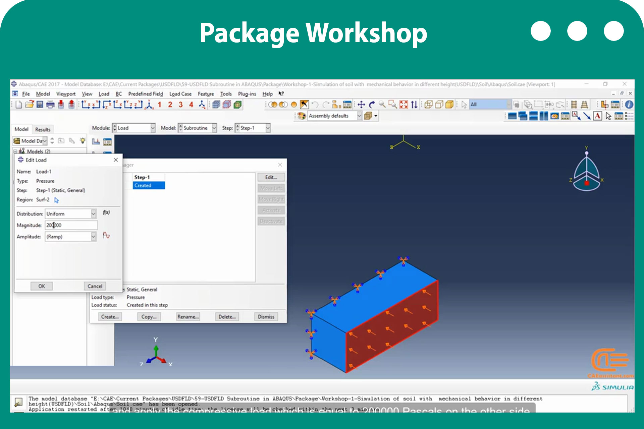Expand the Models (2) tree node
Screen dimensions: 644x429
15,151
